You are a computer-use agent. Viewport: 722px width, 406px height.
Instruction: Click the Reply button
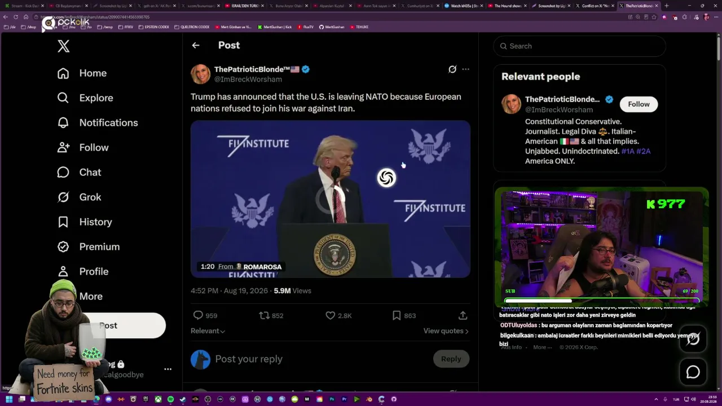[451, 359]
